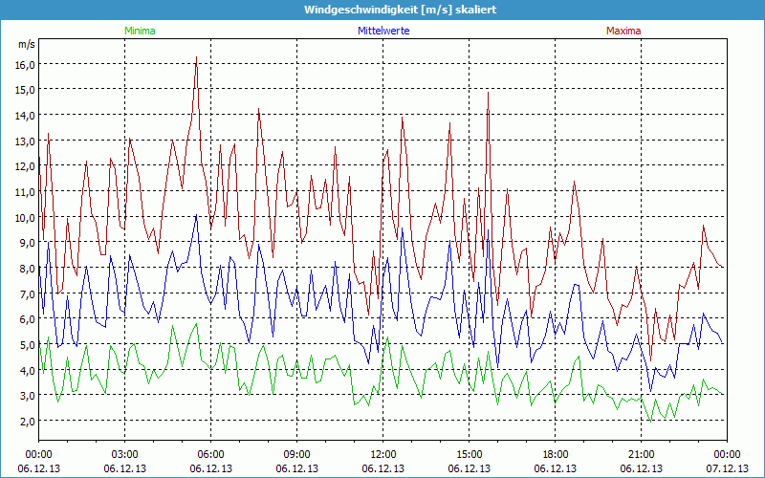Click the 16,0 y-axis value

pos(27,65)
